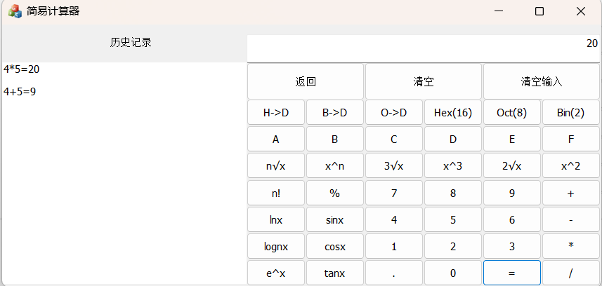Convert hex to decimal with H->D
The image size is (602, 286).
coord(275,112)
